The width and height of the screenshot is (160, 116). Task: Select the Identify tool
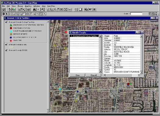click(x=3, y=14)
